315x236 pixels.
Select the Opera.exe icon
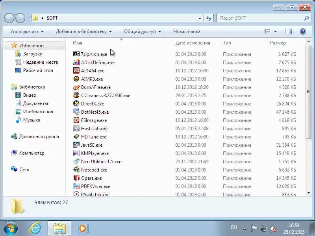[76, 178]
